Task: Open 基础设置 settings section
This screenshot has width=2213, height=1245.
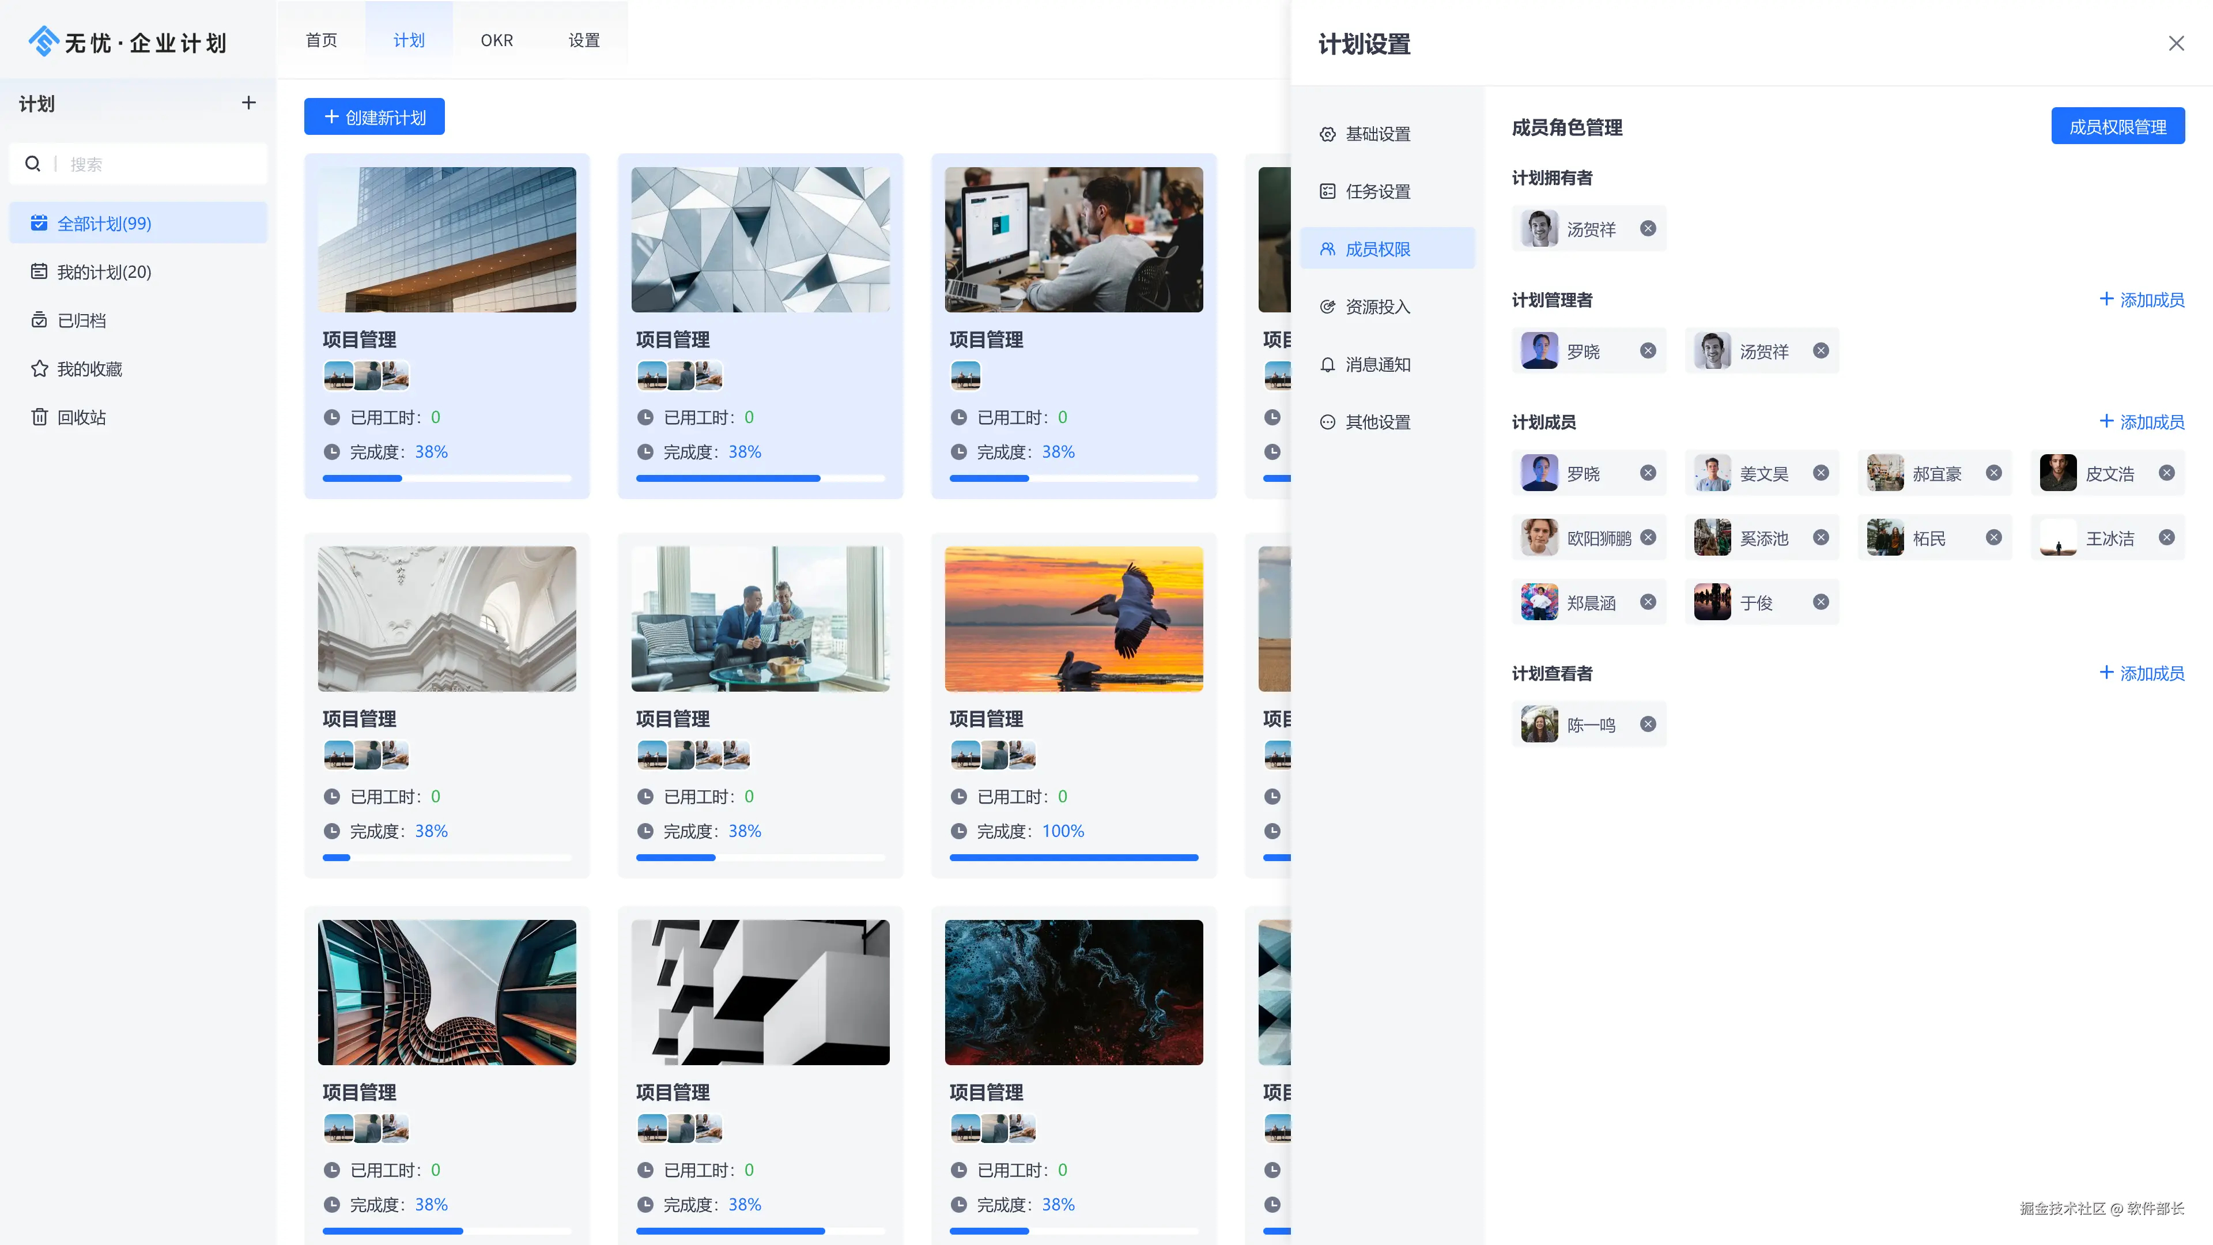Action: click(x=1377, y=134)
